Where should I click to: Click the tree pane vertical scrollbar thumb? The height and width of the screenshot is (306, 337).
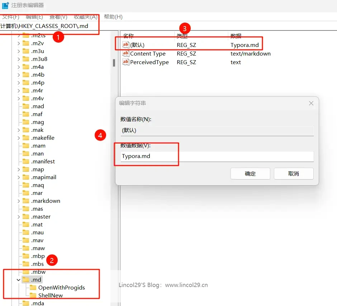pos(114,63)
